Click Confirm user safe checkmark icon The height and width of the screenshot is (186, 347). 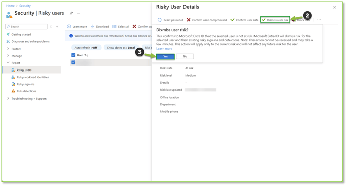click(232, 20)
